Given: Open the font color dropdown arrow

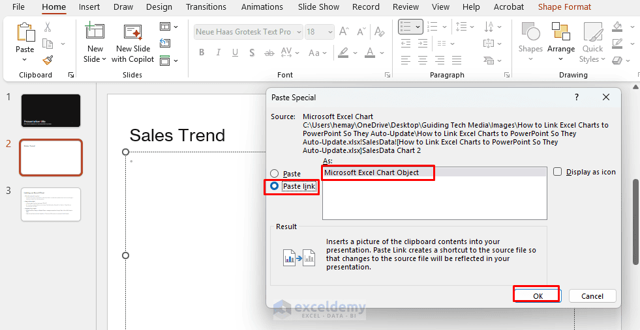Looking at the screenshot, I should point(382,53).
